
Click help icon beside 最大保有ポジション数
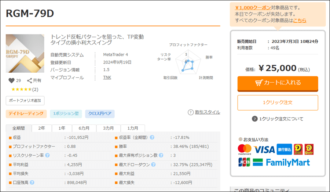point(161,155)
